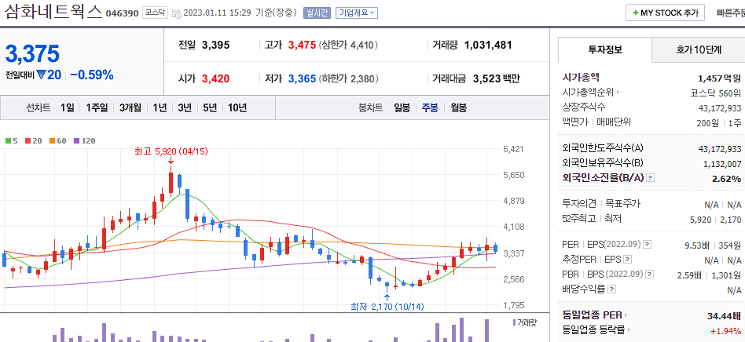Viewport: 745px width, 342px height.
Task: Click the 최저 2,170 (10/14) chart label
Action: point(387,307)
